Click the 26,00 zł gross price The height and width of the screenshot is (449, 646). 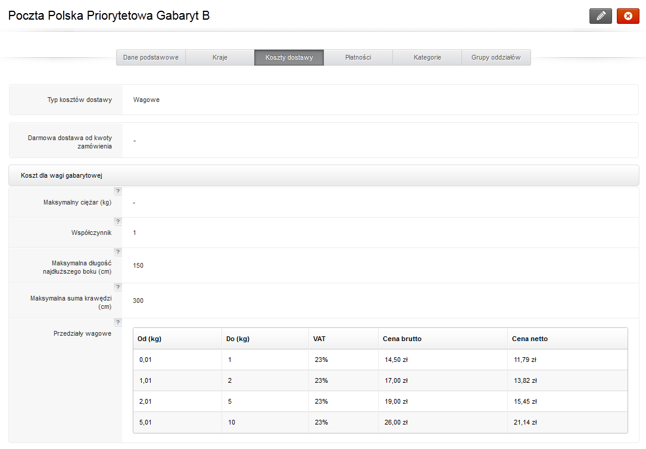click(x=396, y=423)
